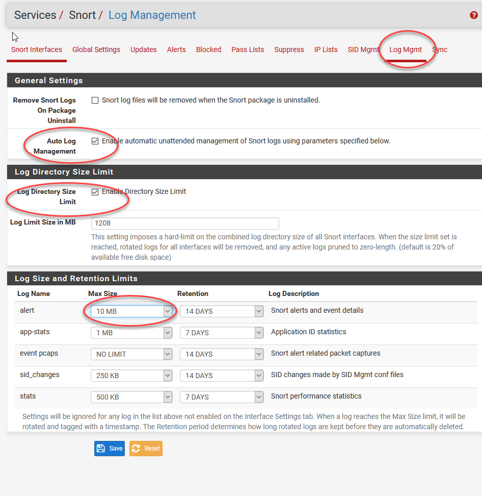Image resolution: width=482 pixels, height=496 pixels.
Task: Switch to the Global Settings tab
Action: pyautogui.click(x=96, y=49)
